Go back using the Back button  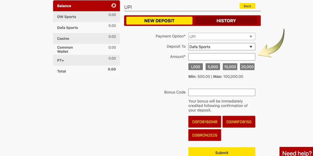[247, 6]
